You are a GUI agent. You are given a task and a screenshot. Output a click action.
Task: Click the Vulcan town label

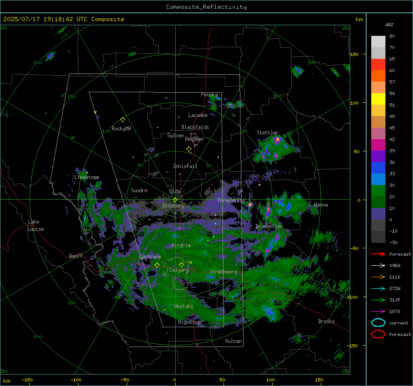coord(233,341)
